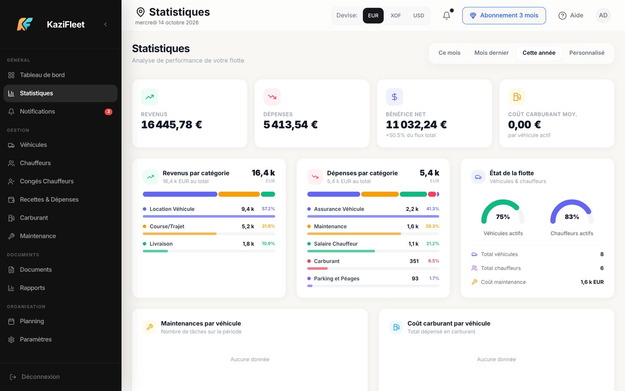The image size is (625, 391).
Task: Open the AD user avatar
Action: coord(603,15)
